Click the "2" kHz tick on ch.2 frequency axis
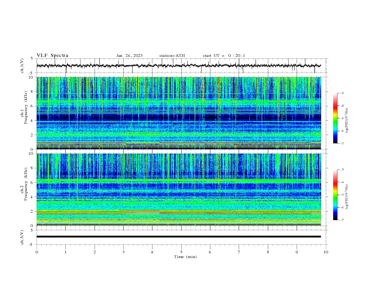Viewport: 367px width, 283px height. pyautogui.click(x=32, y=211)
